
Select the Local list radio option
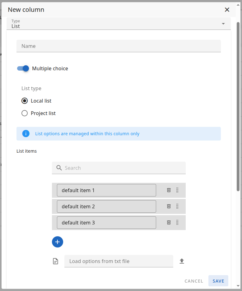coord(25,101)
